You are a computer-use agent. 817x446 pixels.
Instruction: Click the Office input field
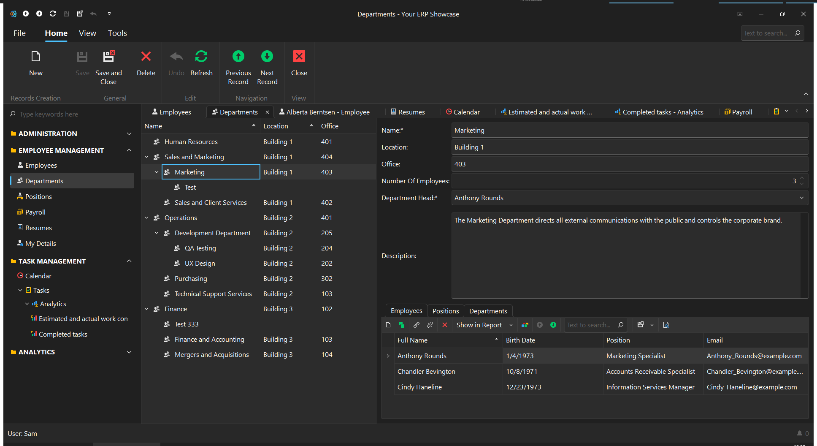click(629, 164)
